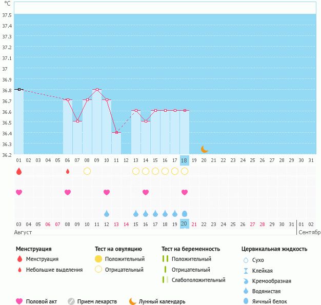This screenshot has height=305, width=321.
Task: Click the yellow 'Положительный' ovulation legend circle
Action: pyautogui.click(x=98, y=259)
